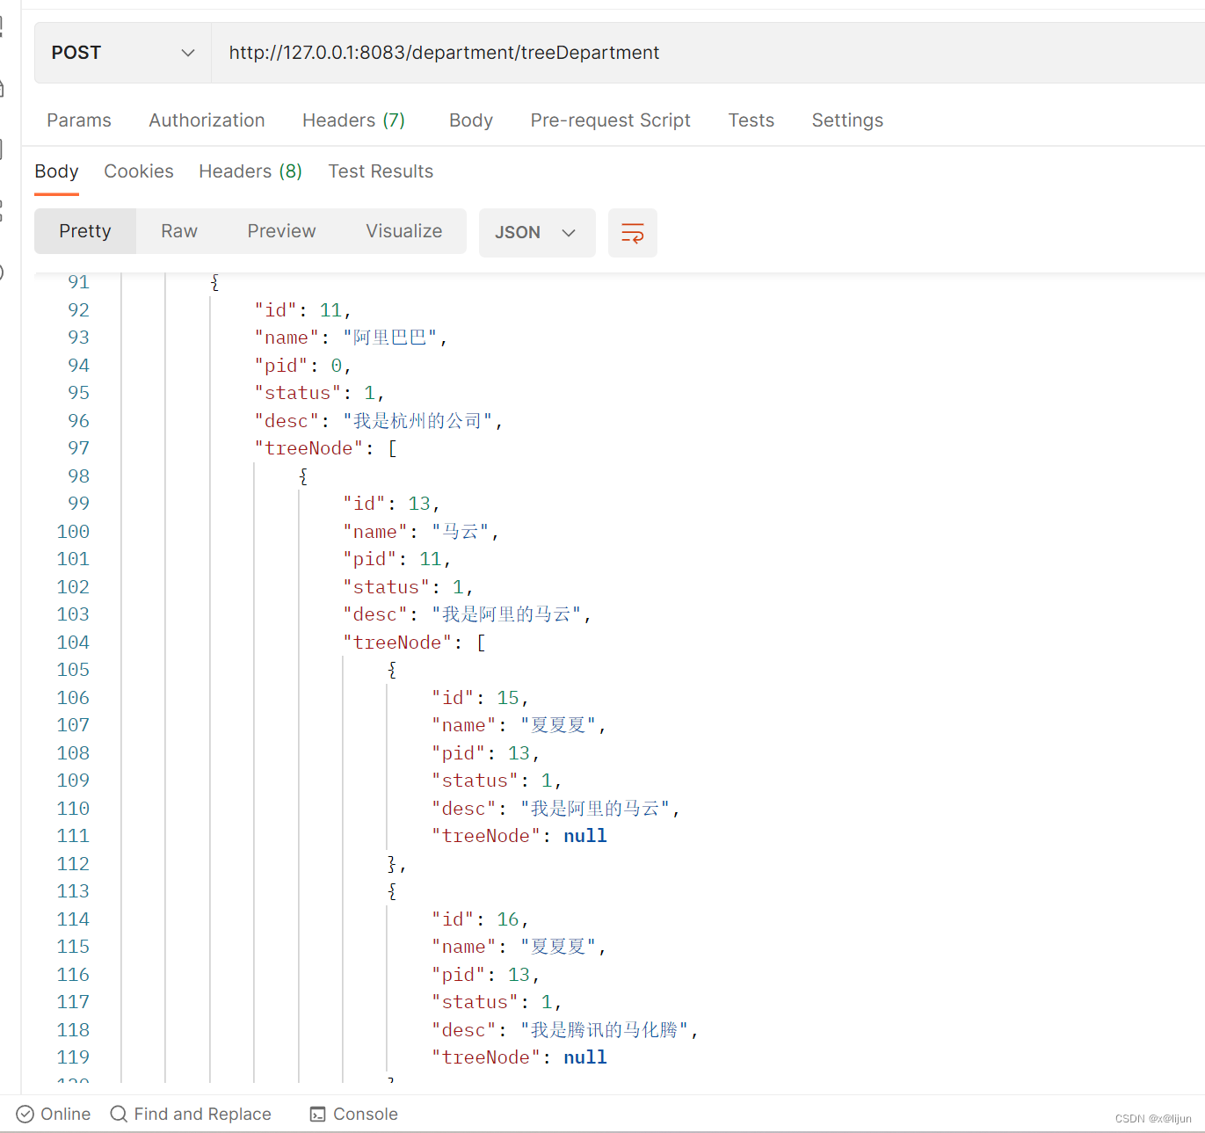Collapse the treeNode array at line 104
The image size is (1205, 1133).
click(x=481, y=643)
